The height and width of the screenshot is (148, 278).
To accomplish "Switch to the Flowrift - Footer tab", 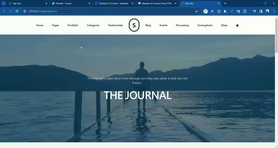I will click(71, 3).
